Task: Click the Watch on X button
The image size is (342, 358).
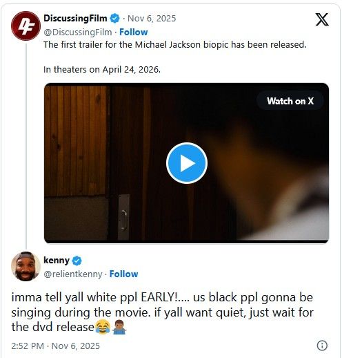Action: [290, 101]
